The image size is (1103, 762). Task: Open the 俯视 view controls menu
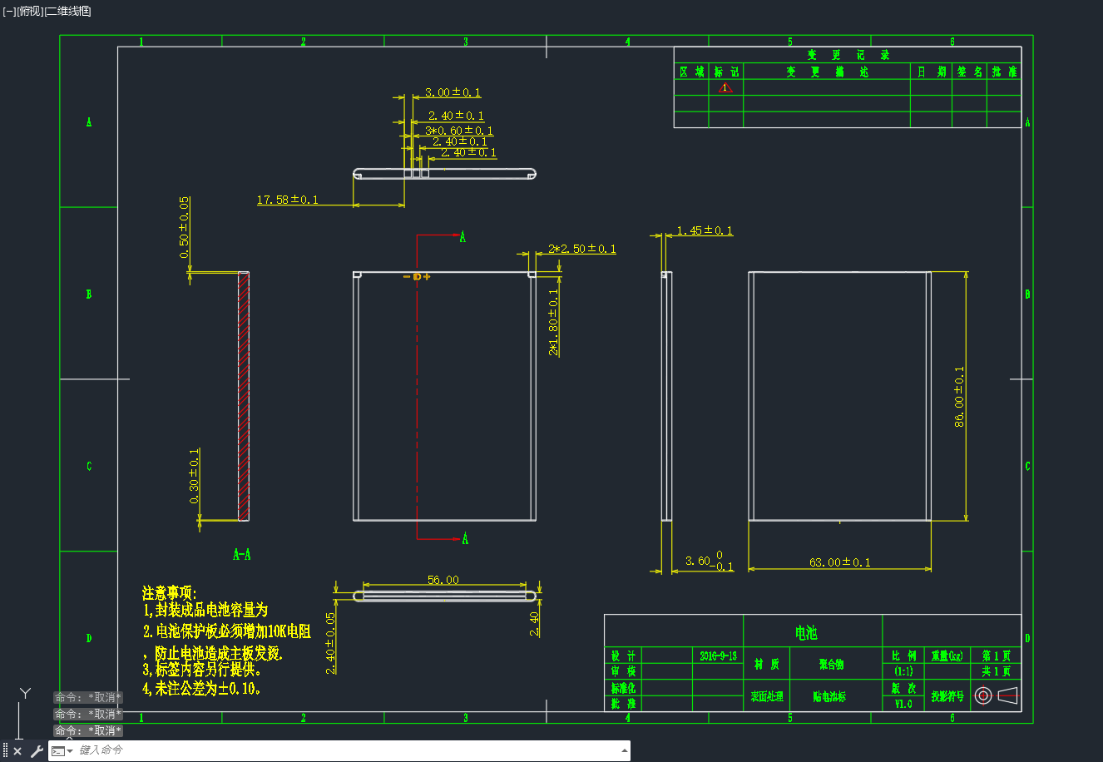tap(29, 11)
